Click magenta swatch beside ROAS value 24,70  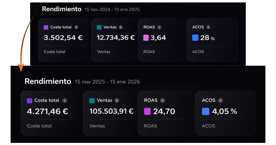coord(147,111)
